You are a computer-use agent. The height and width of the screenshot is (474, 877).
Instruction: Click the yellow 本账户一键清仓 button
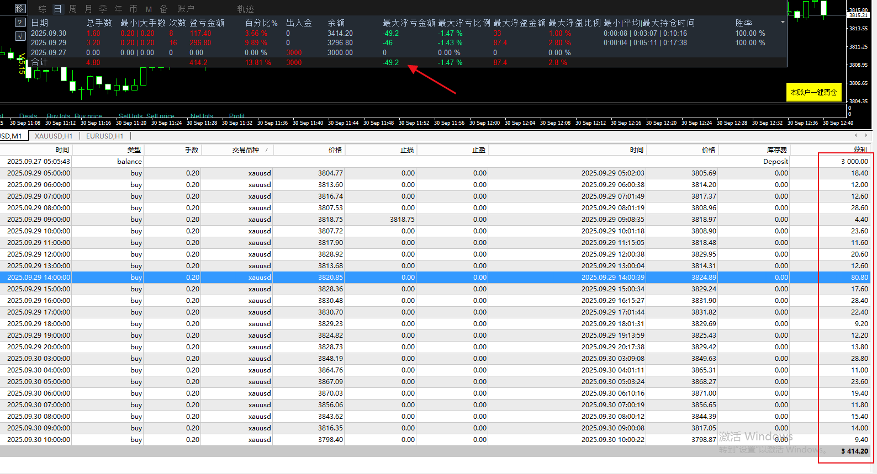pos(813,92)
